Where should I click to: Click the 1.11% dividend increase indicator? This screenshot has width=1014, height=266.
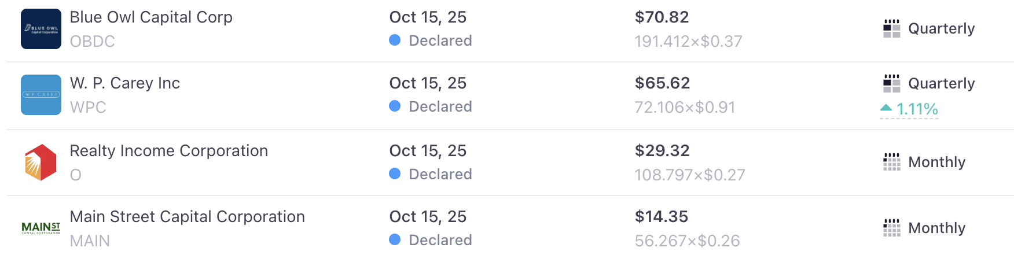pyautogui.click(x=917, y=109)
